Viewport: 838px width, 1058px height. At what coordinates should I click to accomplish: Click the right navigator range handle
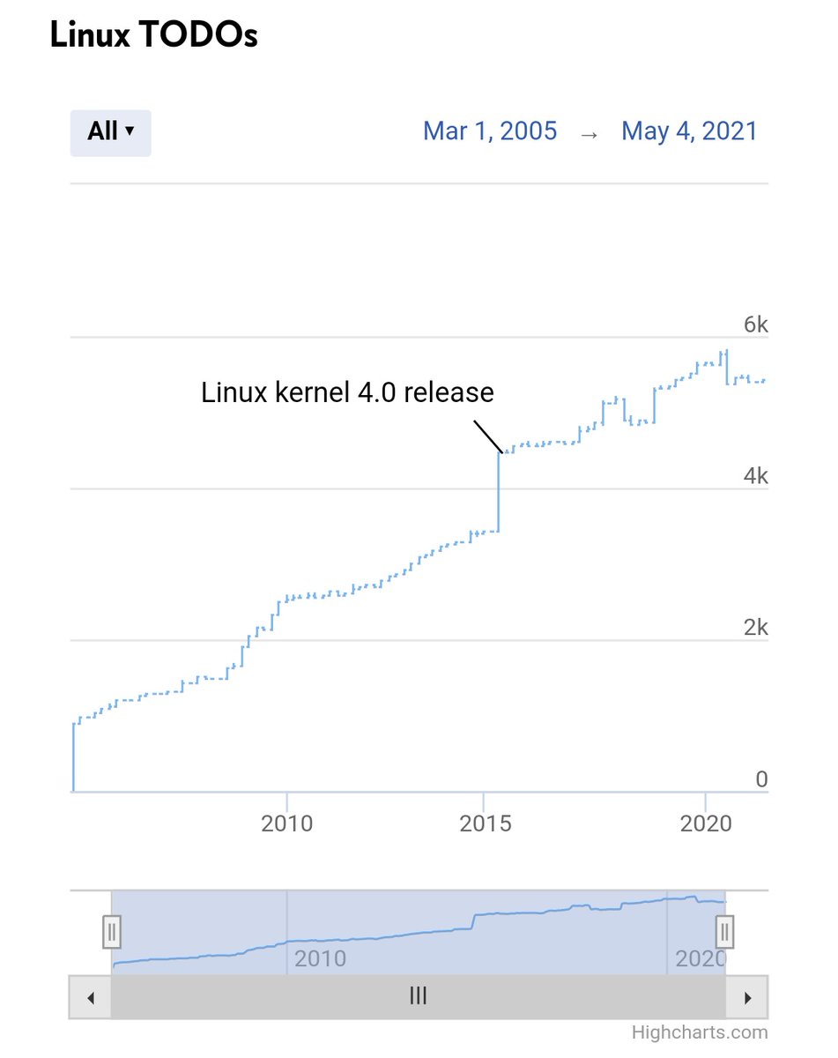tap(724, 931)
